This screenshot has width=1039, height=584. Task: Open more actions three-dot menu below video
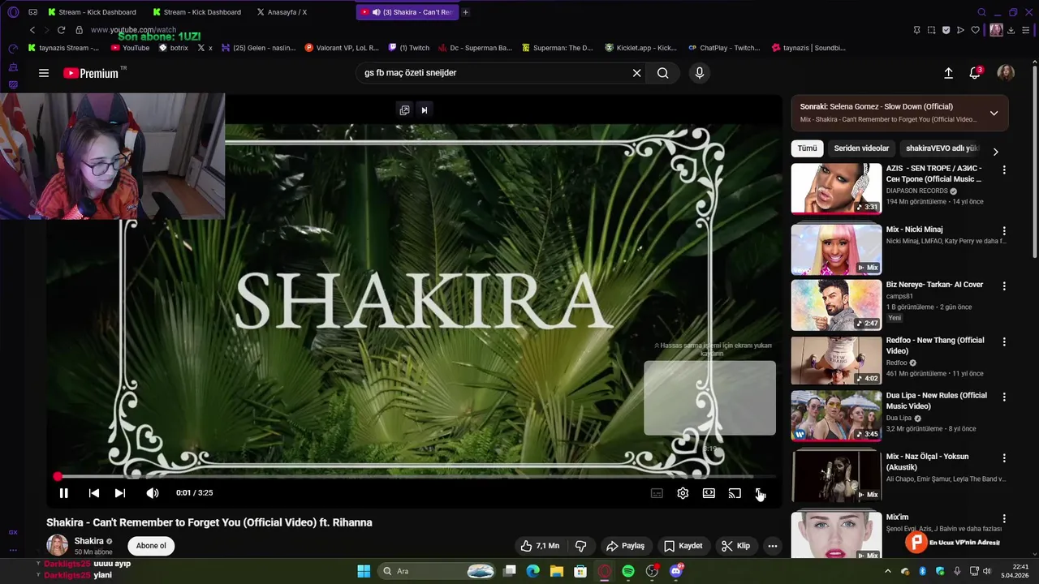click(773, 546)
